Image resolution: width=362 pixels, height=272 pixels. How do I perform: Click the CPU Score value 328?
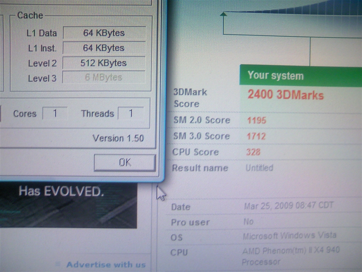pos(253,152)
